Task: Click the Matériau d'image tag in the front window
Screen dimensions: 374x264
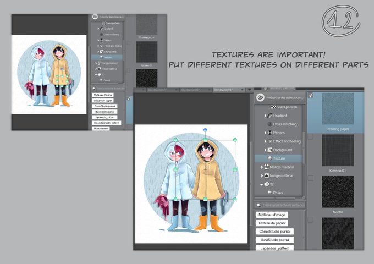Action: (x=272, y=215)
